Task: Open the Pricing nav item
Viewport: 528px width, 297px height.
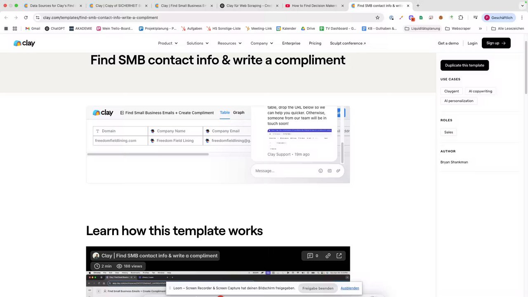Action: tap(315, 43)
